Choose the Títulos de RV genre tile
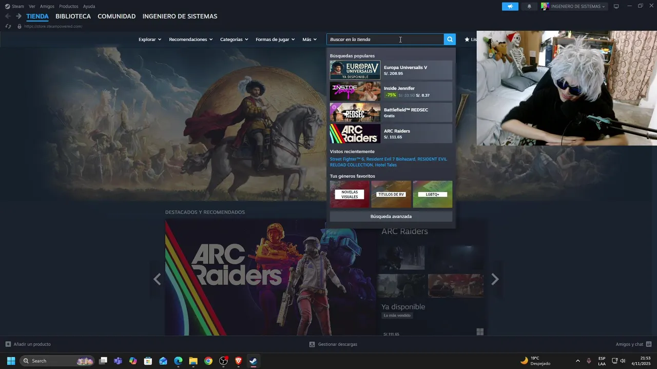This screenshot has width=657, height=369. pos(391,194)
